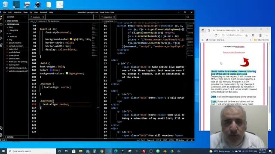Open the Compare Salaries favorite
275x154 pixels.
point(215,40)
